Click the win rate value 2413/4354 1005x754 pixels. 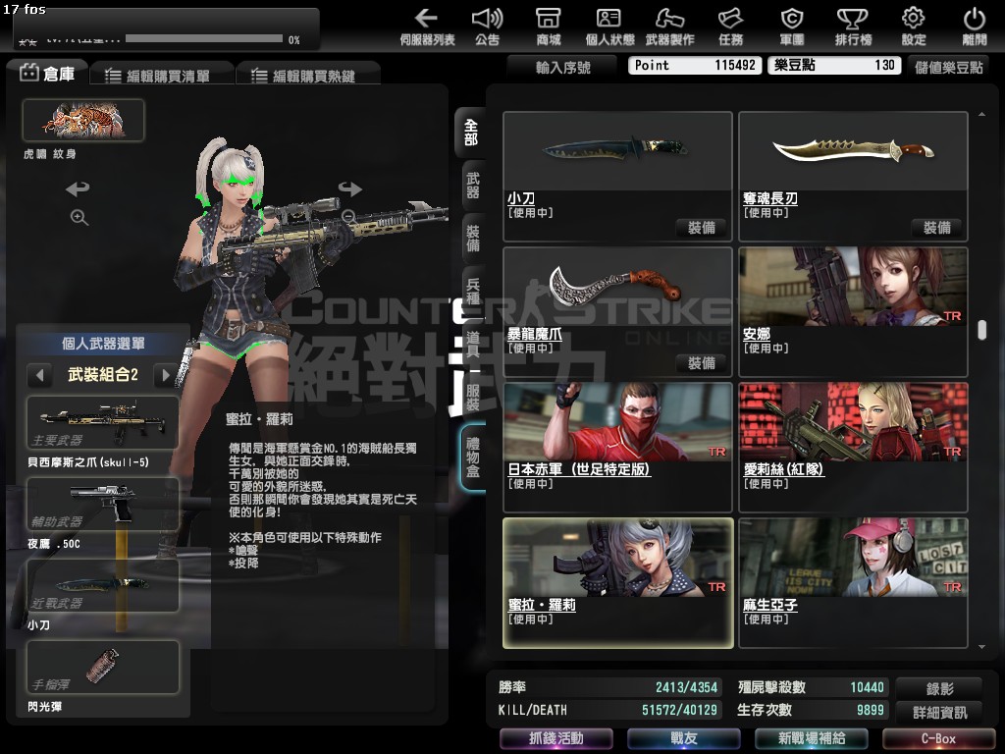coord(686,687)
